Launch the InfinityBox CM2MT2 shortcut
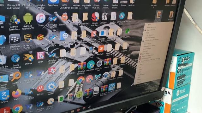This screenshot has width=202, height=113. pos(40,105)
